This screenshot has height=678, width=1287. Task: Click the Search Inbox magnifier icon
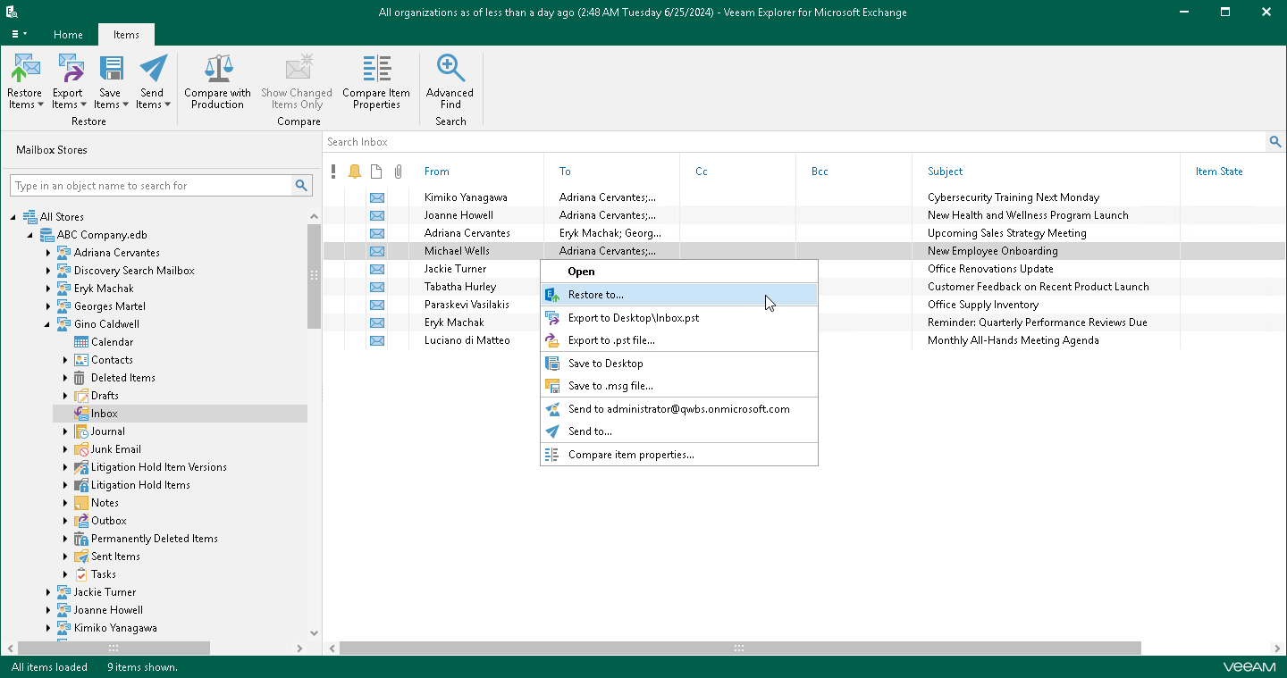click(1274, 141)
